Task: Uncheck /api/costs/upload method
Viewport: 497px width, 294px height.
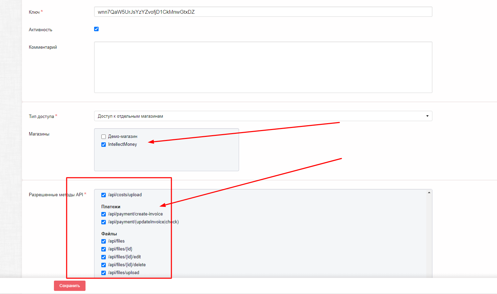Action: pyautogui.click(x=103, y=195)
